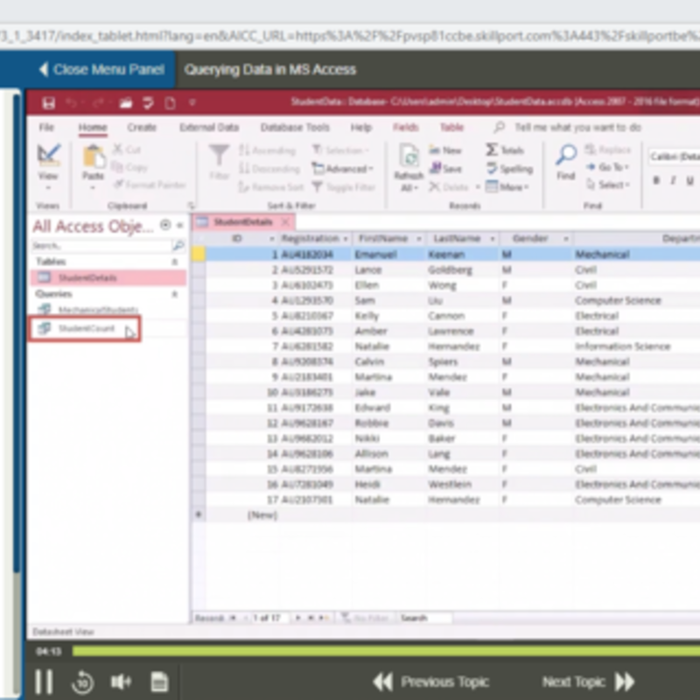700x700 pixels.
Task: Click the Save icon in Quick Access Toolbar
Action: point(48,103)
